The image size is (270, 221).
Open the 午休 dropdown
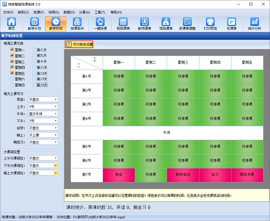coord(43,114)
